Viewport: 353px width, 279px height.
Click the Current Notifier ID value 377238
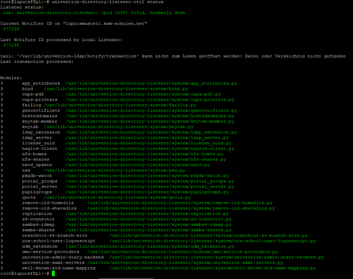11,29
